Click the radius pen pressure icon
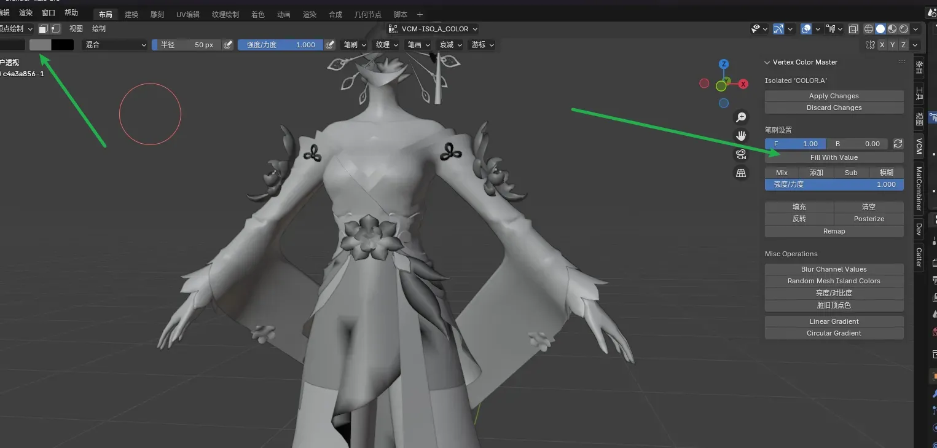This screenshot has width=937, height=448. tap(228, 45)
